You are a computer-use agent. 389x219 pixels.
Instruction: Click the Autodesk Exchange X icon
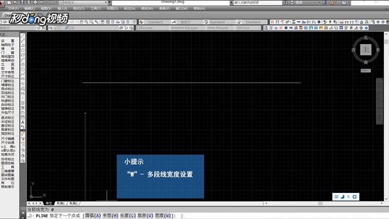pos(325,2)
